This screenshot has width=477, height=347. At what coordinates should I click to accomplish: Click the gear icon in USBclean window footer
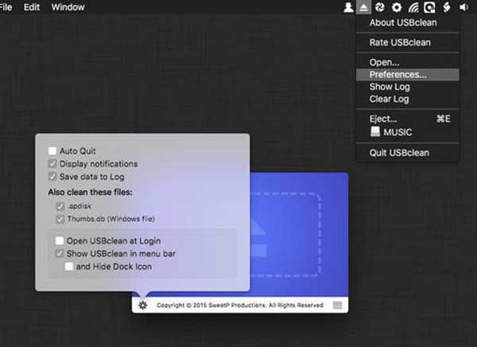tap(142, 305)
